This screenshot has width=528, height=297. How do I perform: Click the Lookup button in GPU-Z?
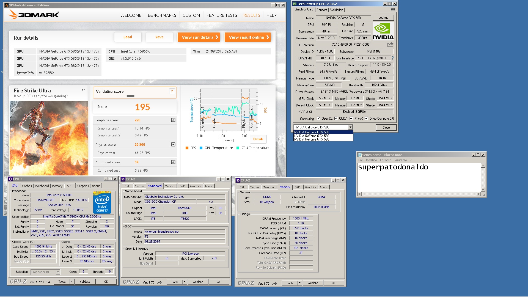click(383, 18)
